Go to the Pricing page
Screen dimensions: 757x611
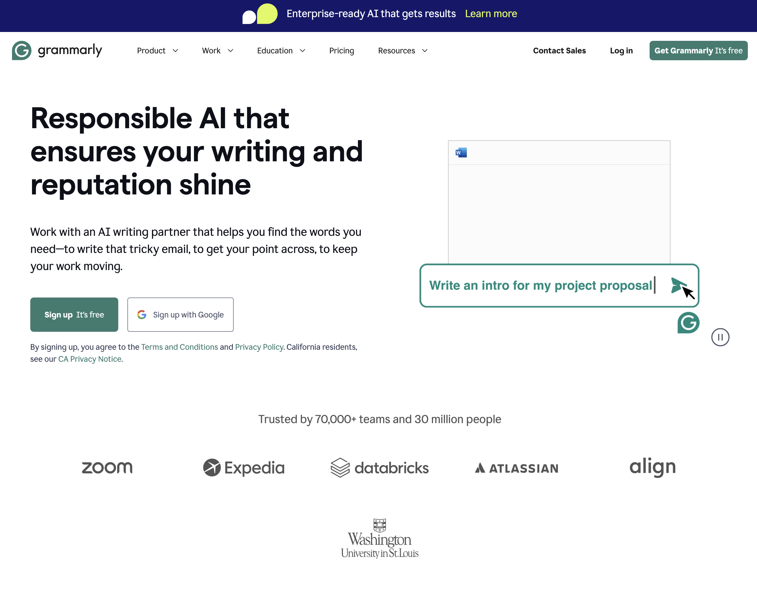click(x=342, y=51)
